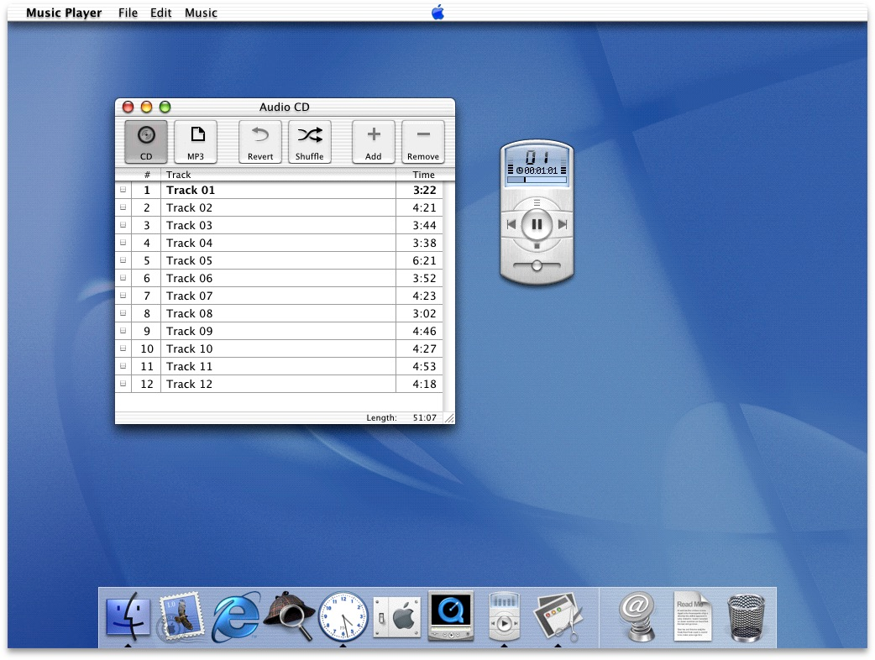This screenshot has height=660, width=875.
Task: Toggle the checkbox for Track 09
Action: tap(123, 331)
